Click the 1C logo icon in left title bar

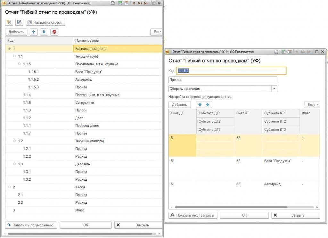click(x=4, y=3)
